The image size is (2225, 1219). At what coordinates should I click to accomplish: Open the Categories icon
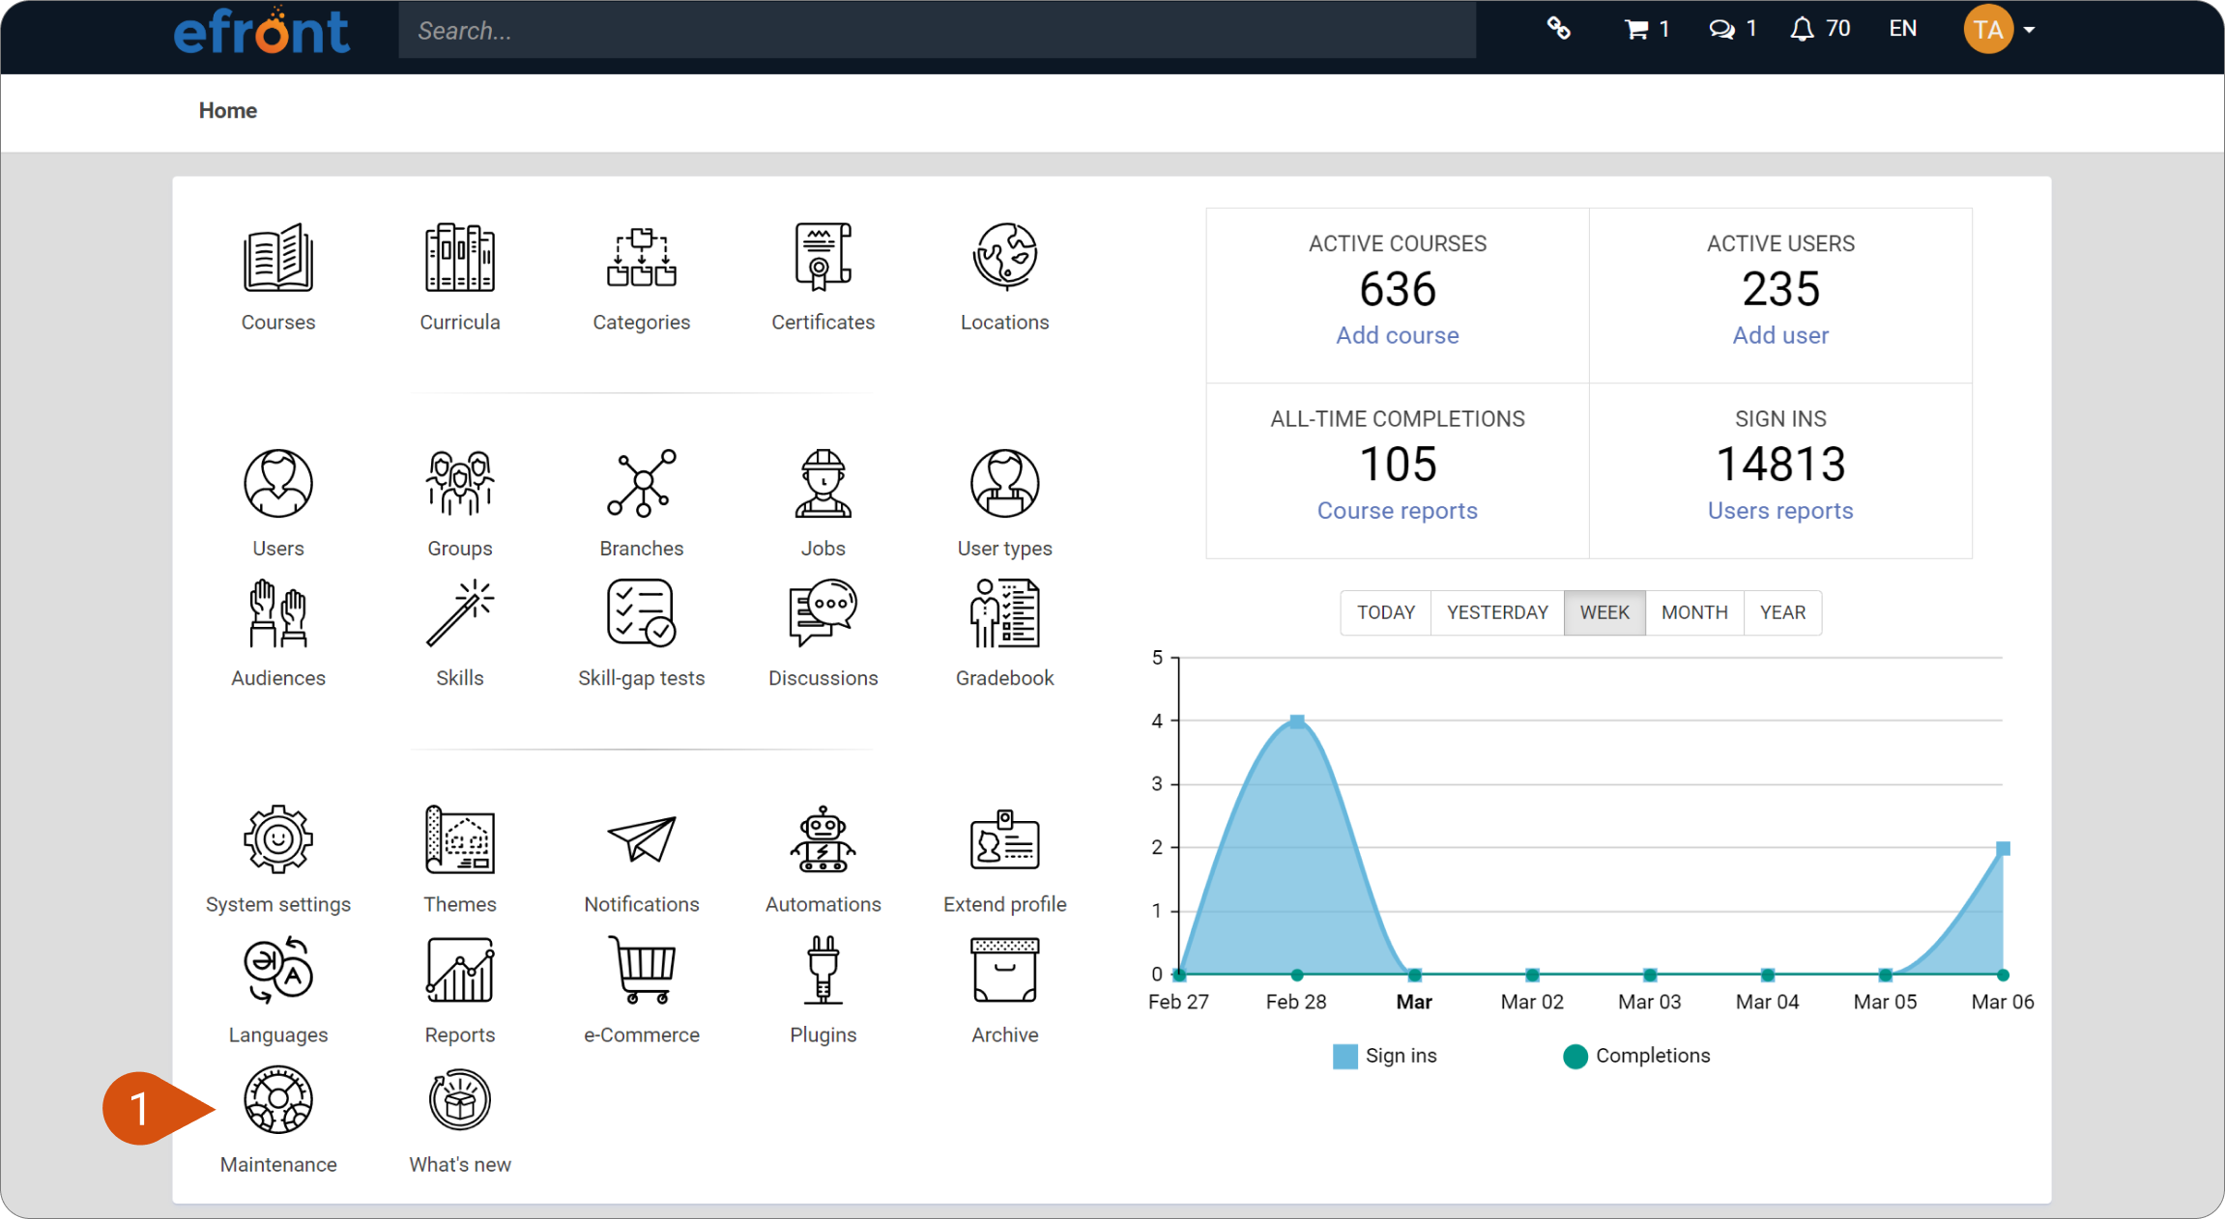tap(642, 258)
